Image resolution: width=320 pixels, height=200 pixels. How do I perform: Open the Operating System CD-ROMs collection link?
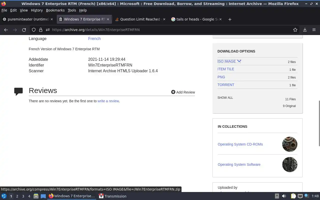point(240,144)
